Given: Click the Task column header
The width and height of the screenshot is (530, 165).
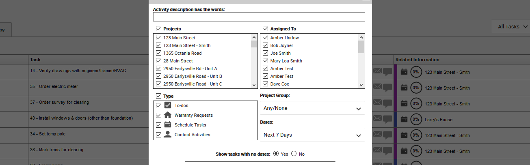Looking at the screenshot, I should tap(35, 60).
